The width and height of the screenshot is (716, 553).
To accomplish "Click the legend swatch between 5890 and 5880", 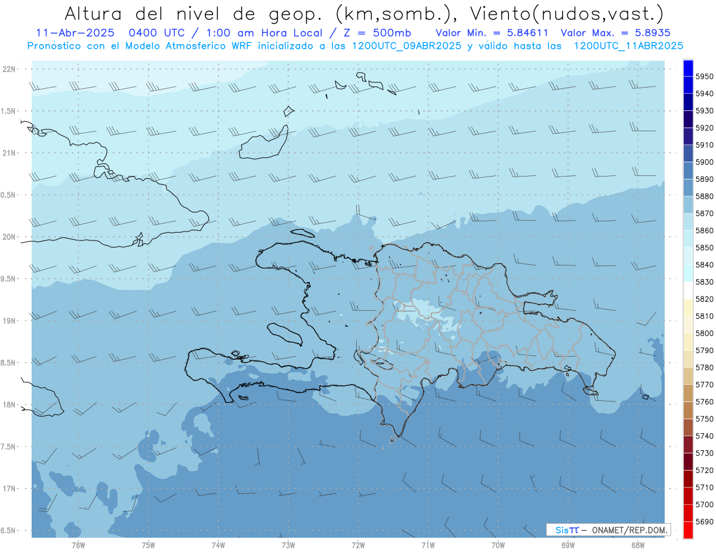I will point(688,188).
